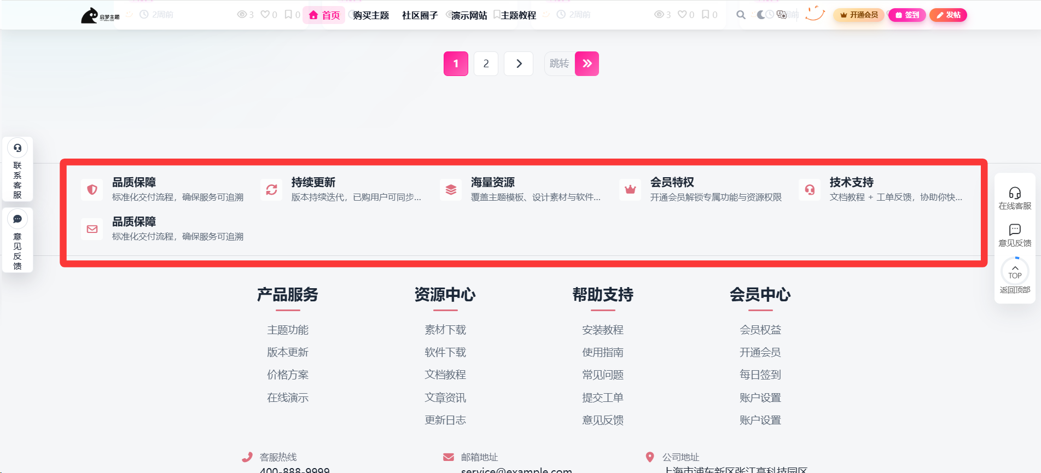Click the mail icon by 邮箱地址
The width and height of the screenshot is (1041, 473).
click(449, 457)
